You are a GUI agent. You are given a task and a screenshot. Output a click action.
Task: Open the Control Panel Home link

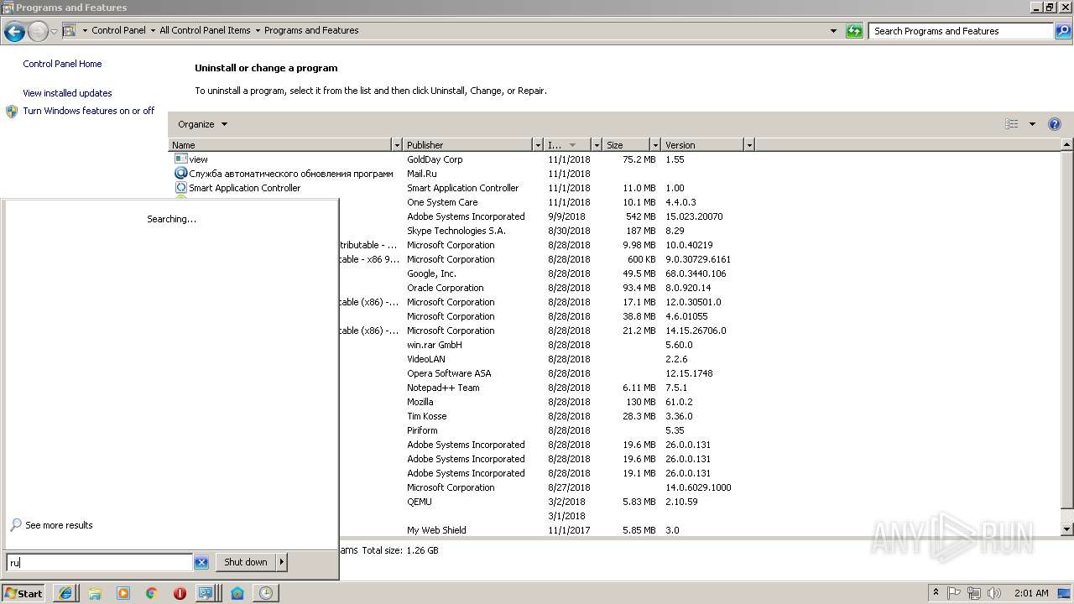(62, 64)
